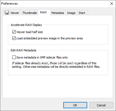Confirm preferences with the OK button

[x=75, y=105]
